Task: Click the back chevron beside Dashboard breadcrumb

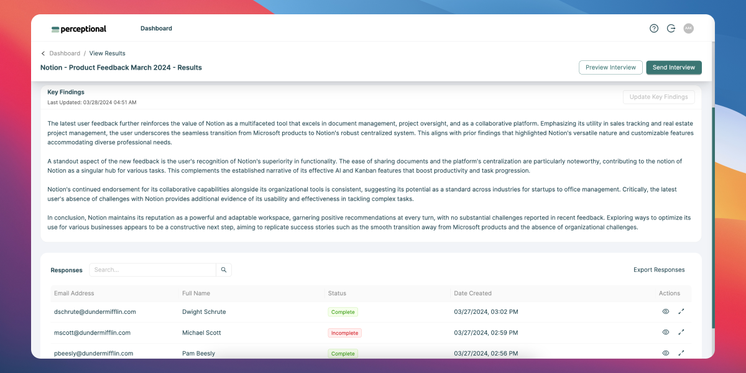Action: [x=43, y=53]
